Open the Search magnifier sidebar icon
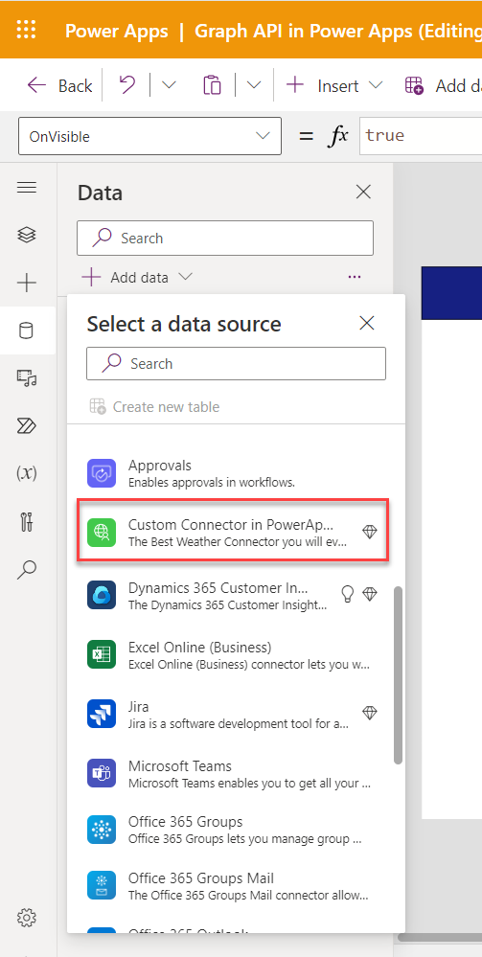 pyautogui.click(x=26, y=569)
